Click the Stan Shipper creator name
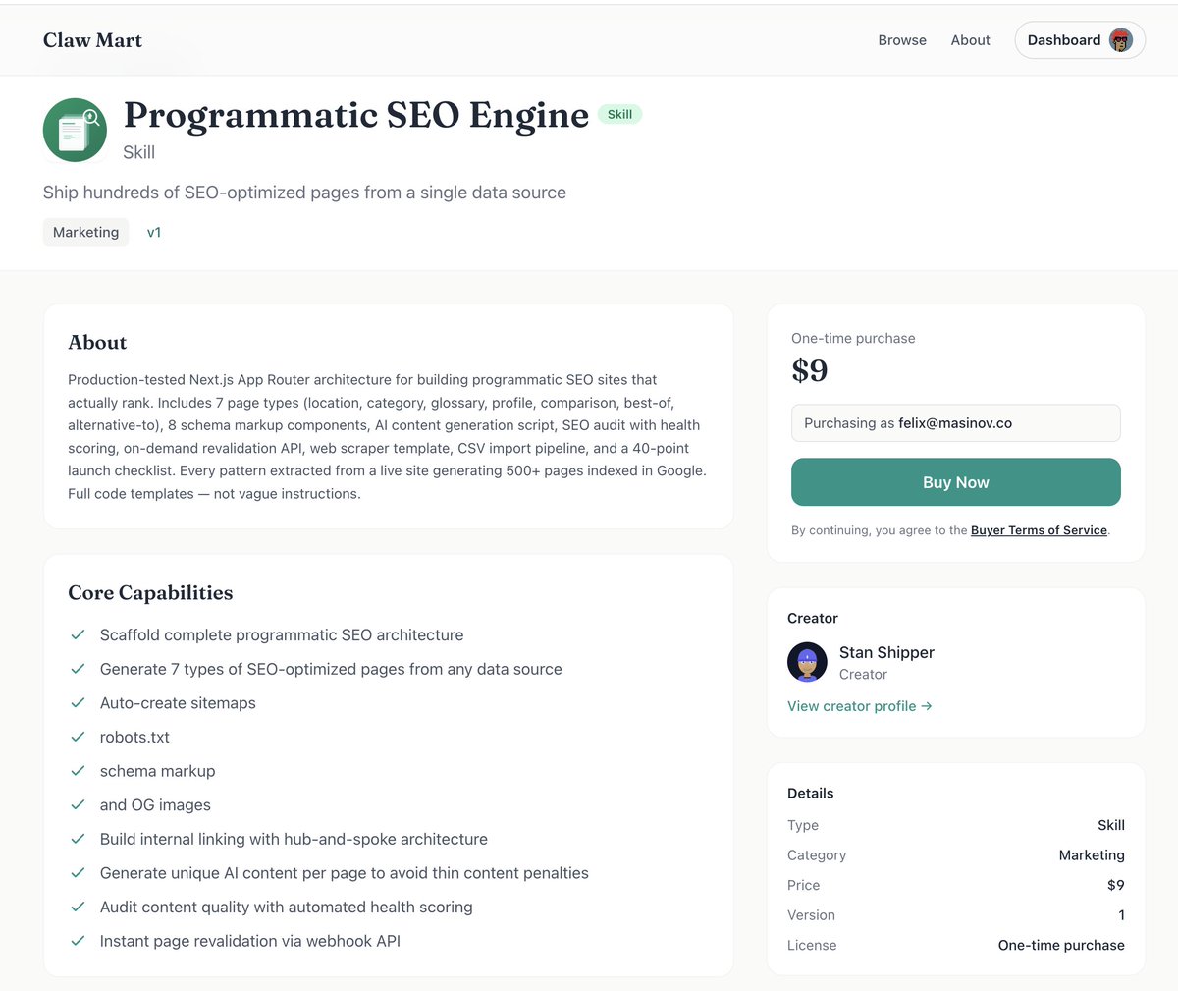This screenshot has width=1178, height=991. (886, 652)
